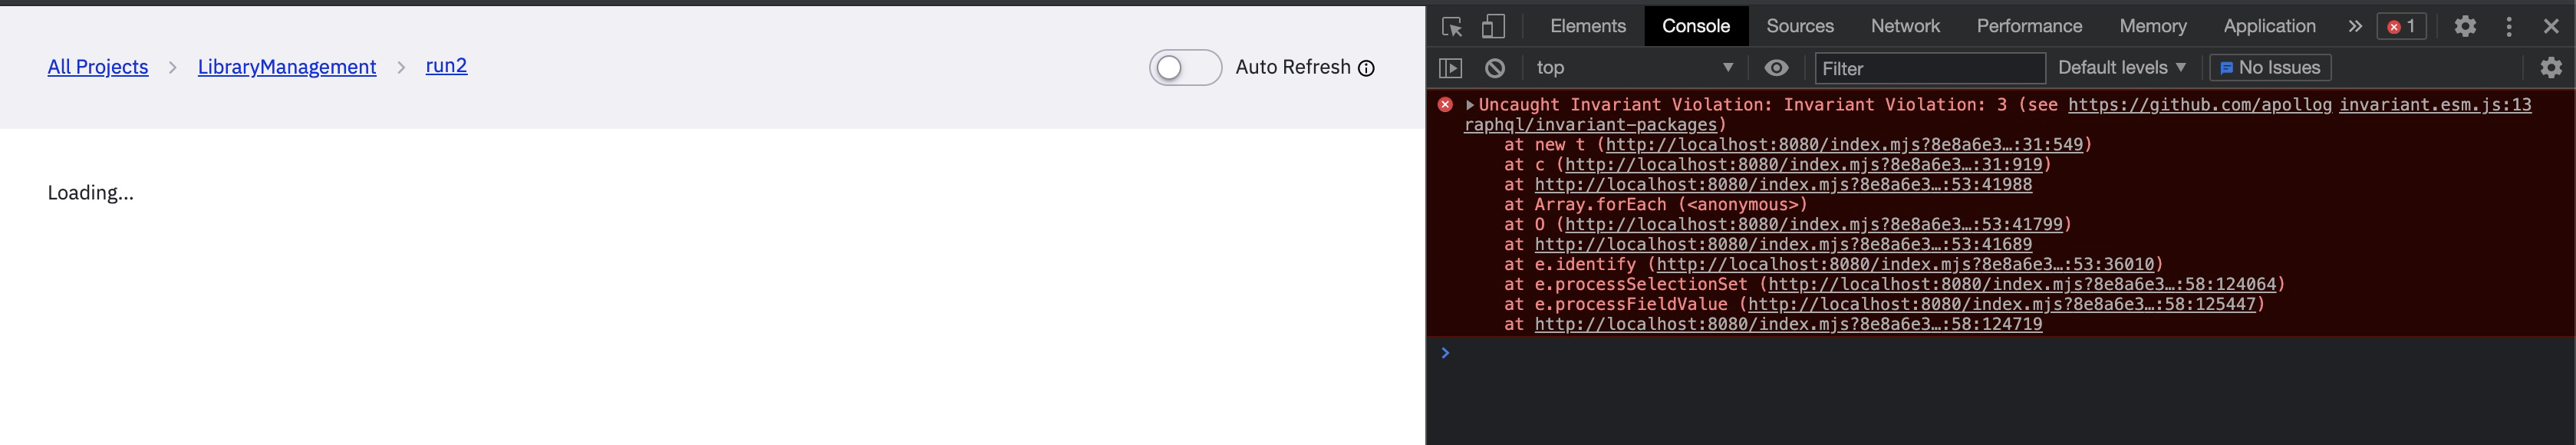2576x445 pixels.
Task: Open the LibraryManagement breadcrumb link
Action: coord(286,66)
